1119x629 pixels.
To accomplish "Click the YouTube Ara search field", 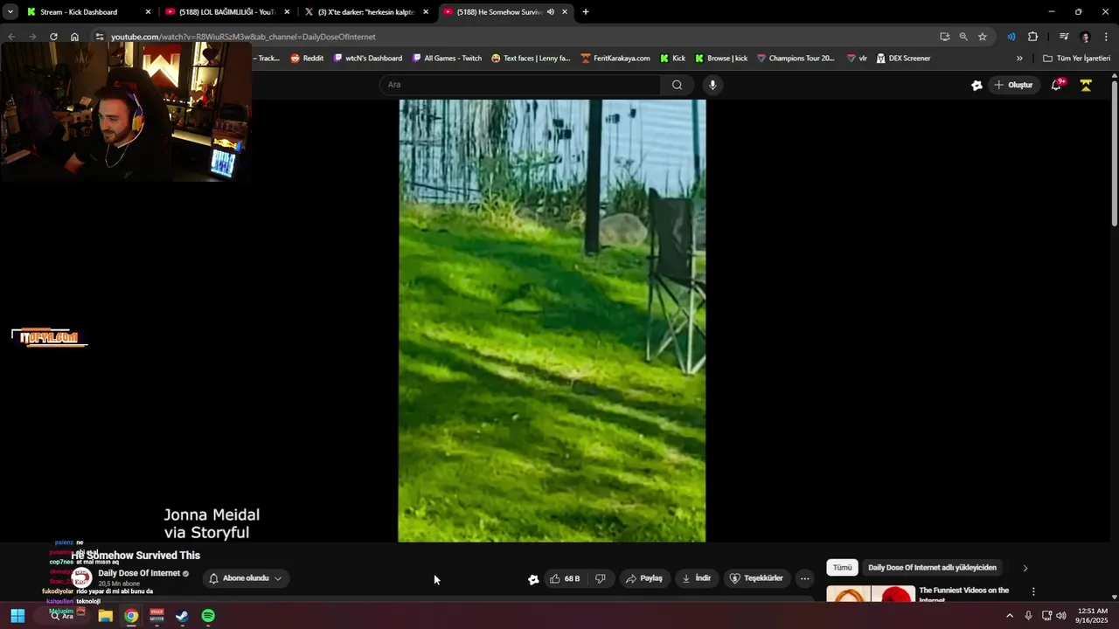I will (x=520, y=85).
